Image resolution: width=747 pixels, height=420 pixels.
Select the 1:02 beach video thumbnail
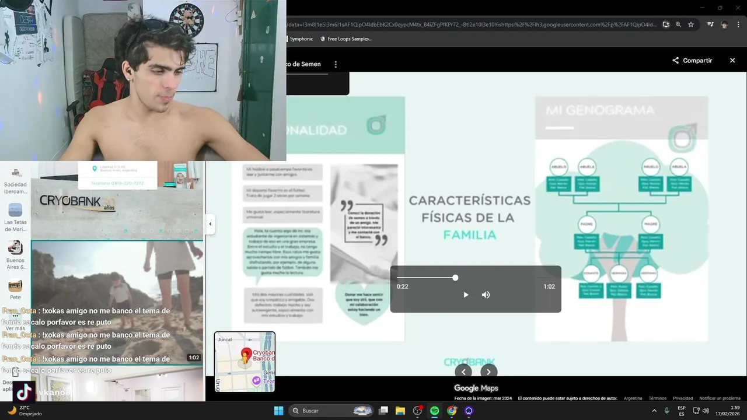tap(117, 302)
